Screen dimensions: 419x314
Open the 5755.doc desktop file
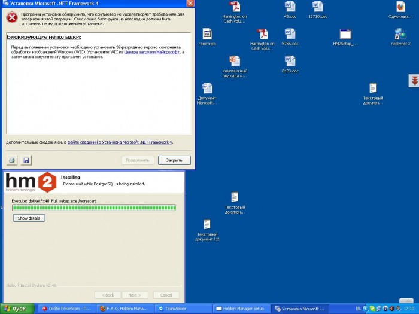click(x=290, y=37)
